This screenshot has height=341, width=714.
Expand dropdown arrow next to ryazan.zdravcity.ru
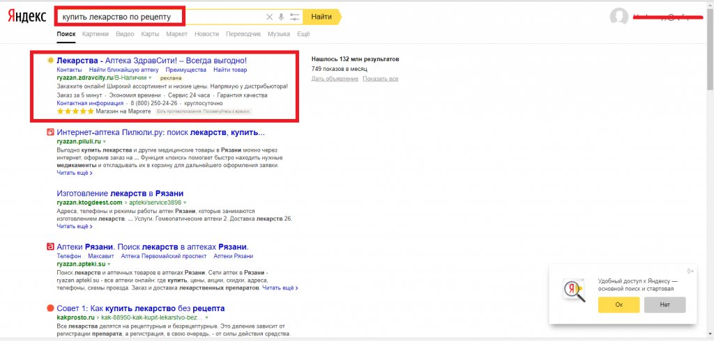(150, 78)
